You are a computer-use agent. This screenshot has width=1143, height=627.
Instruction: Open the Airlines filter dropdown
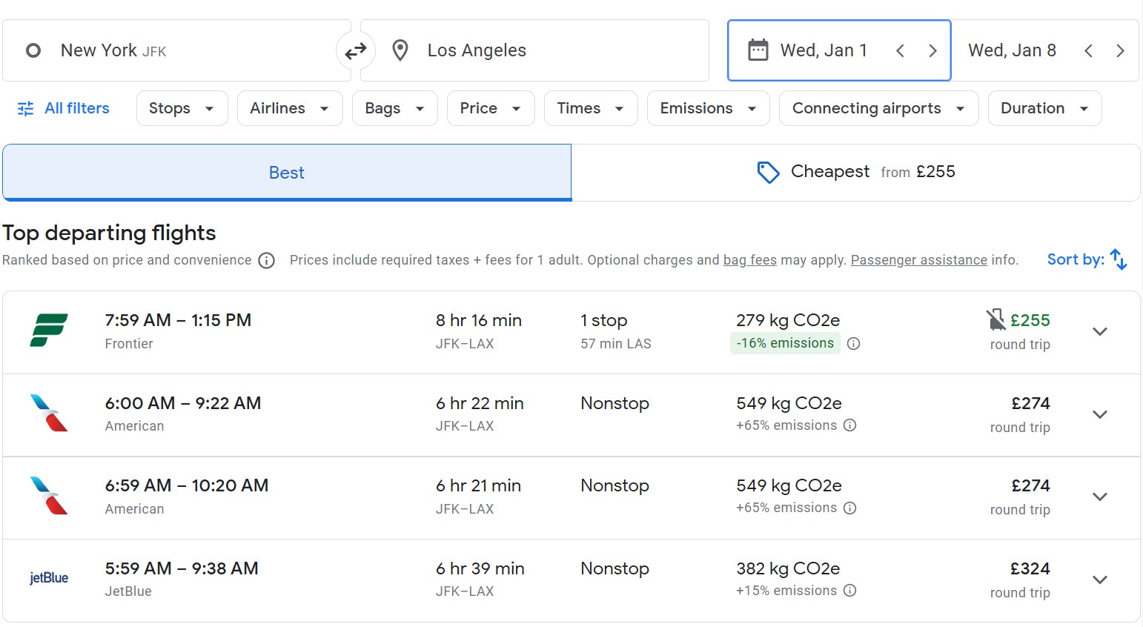click(289, 107)
